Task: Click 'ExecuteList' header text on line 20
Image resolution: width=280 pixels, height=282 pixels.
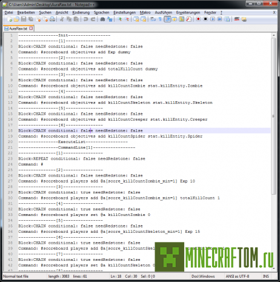Action: point(72,142)
